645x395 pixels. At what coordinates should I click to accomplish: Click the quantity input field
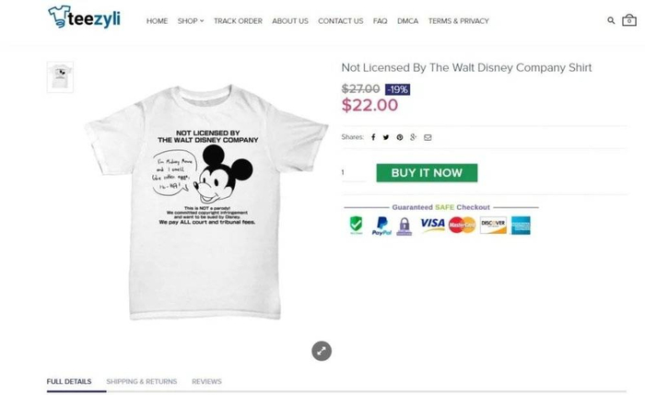[354, 173]
